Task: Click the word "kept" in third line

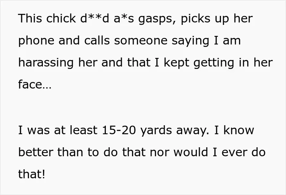Action: click(177, 63)
